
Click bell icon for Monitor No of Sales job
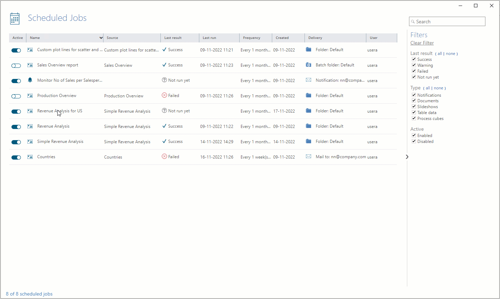click(x=30, y=80)
